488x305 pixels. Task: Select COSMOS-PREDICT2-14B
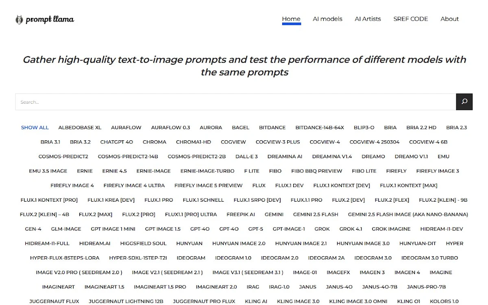[x=128, y=156]
